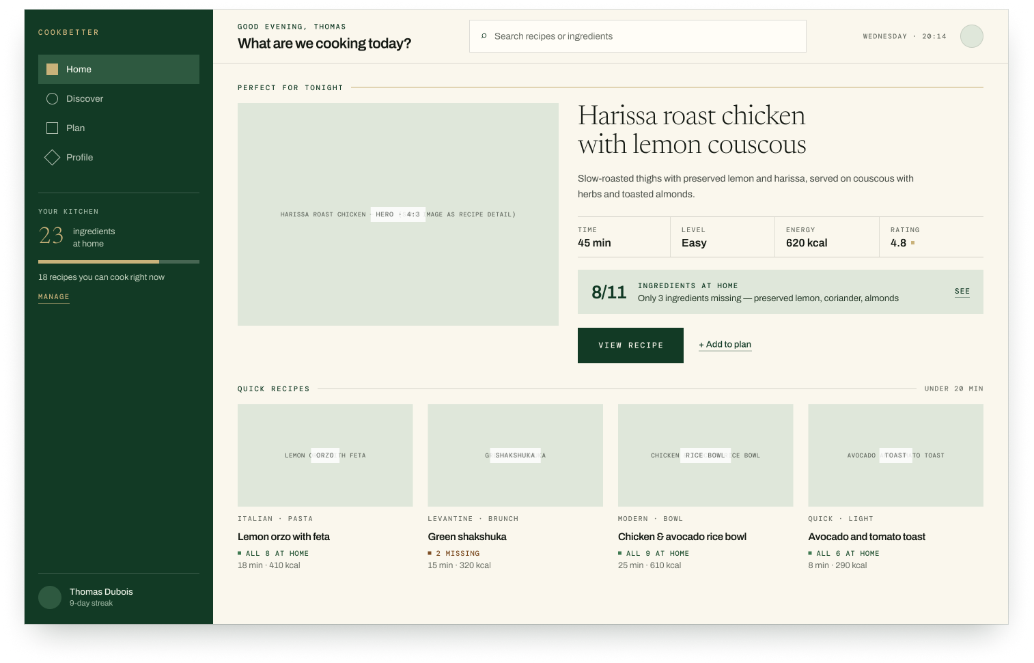Focus the Search recipes or ingredients field
This screenshot has height=663, width=1034.
[638, 36]
